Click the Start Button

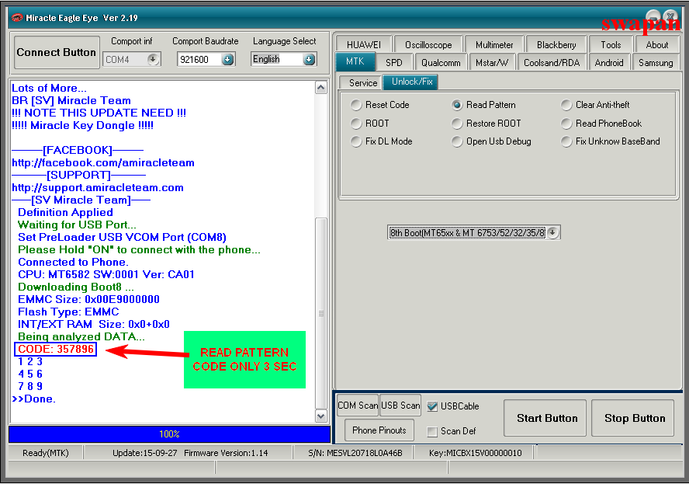(545, 418)
